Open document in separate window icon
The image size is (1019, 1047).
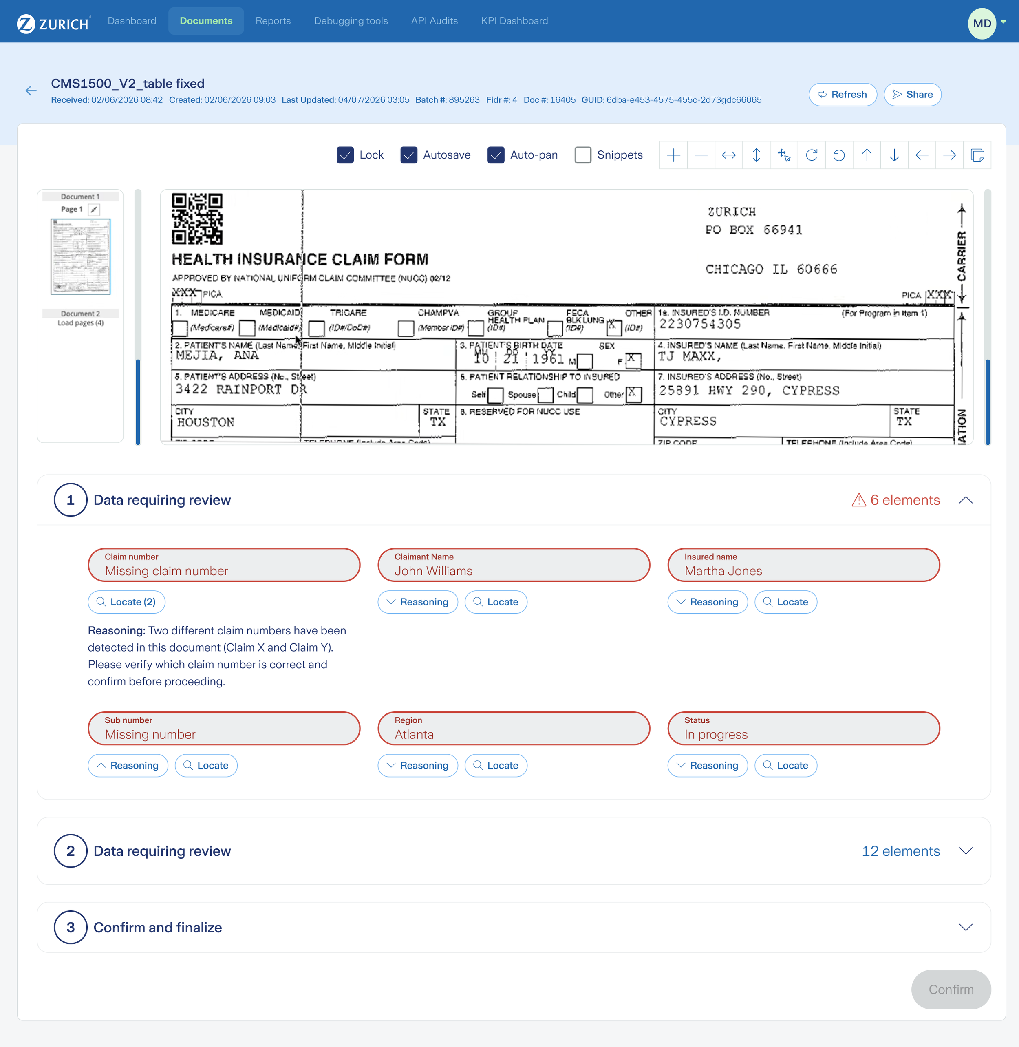point(977,155)
